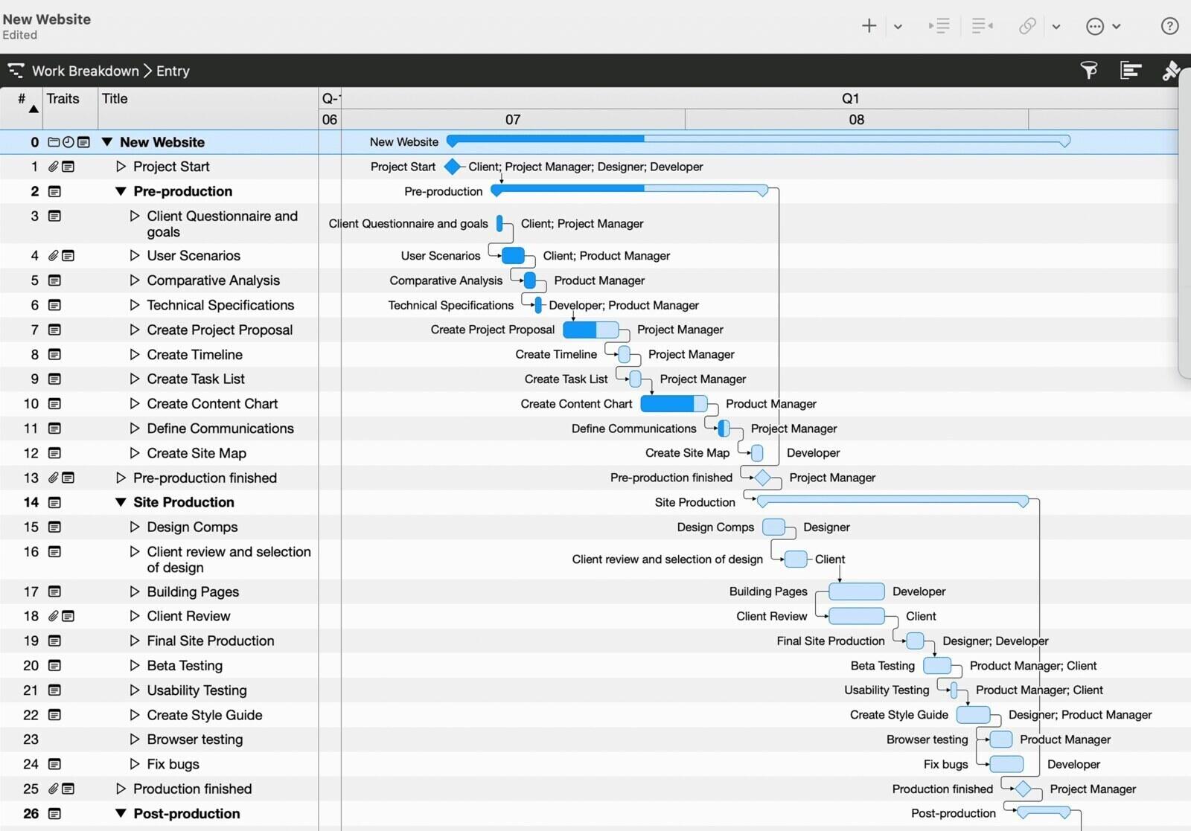Click the link tasks icon
Screen dimensions: 1191x831
tap(1028, 26)
